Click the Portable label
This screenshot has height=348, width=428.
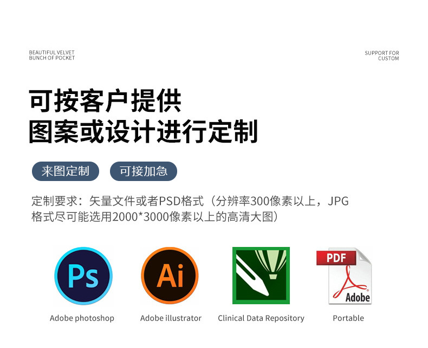[348, 318]
